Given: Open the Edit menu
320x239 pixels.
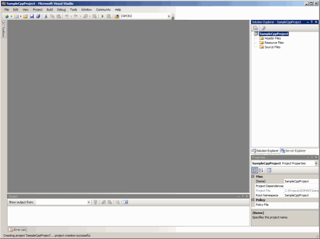Looking at the screenshot, I should coord(16,9).
